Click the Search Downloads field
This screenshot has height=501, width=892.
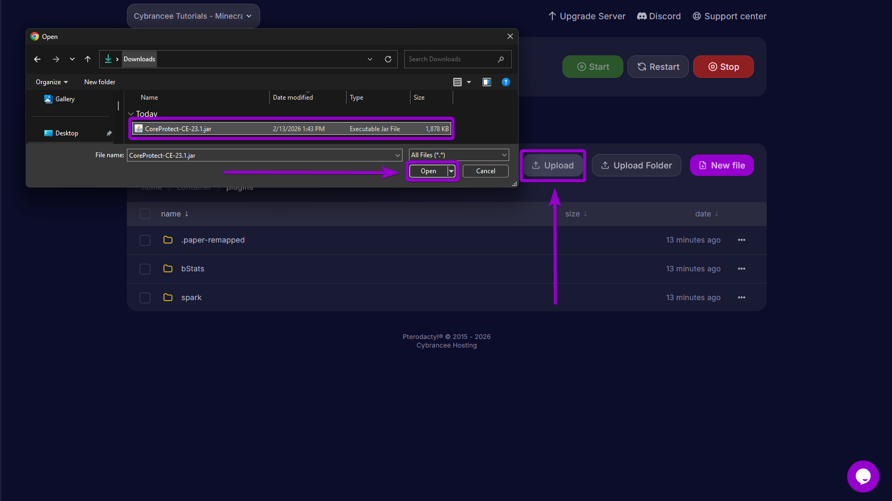pyautogui.click(x=457, y=59)
